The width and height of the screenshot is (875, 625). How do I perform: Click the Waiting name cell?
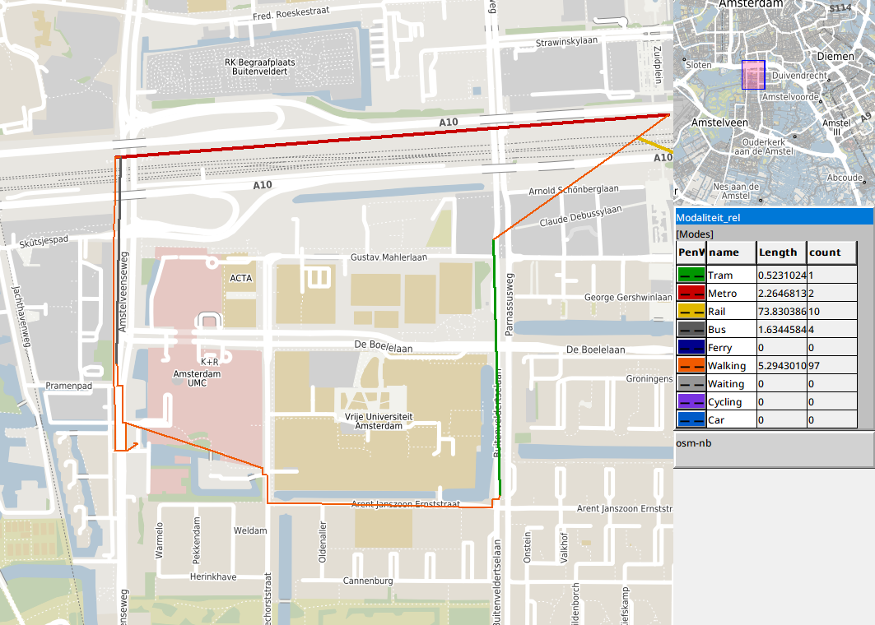(x=731, y=383)
